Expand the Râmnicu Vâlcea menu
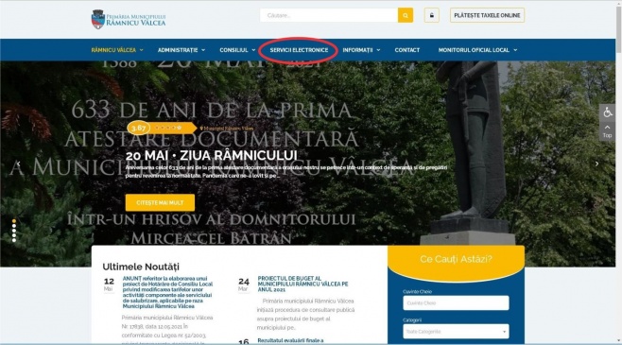 coord(117,50)
